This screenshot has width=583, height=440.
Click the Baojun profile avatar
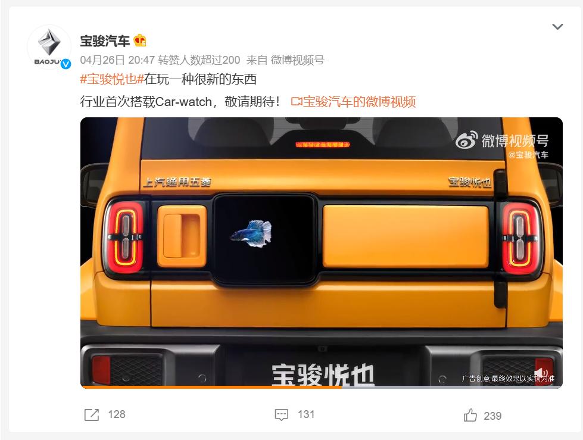pyautogui.click(x=49, y=47)
